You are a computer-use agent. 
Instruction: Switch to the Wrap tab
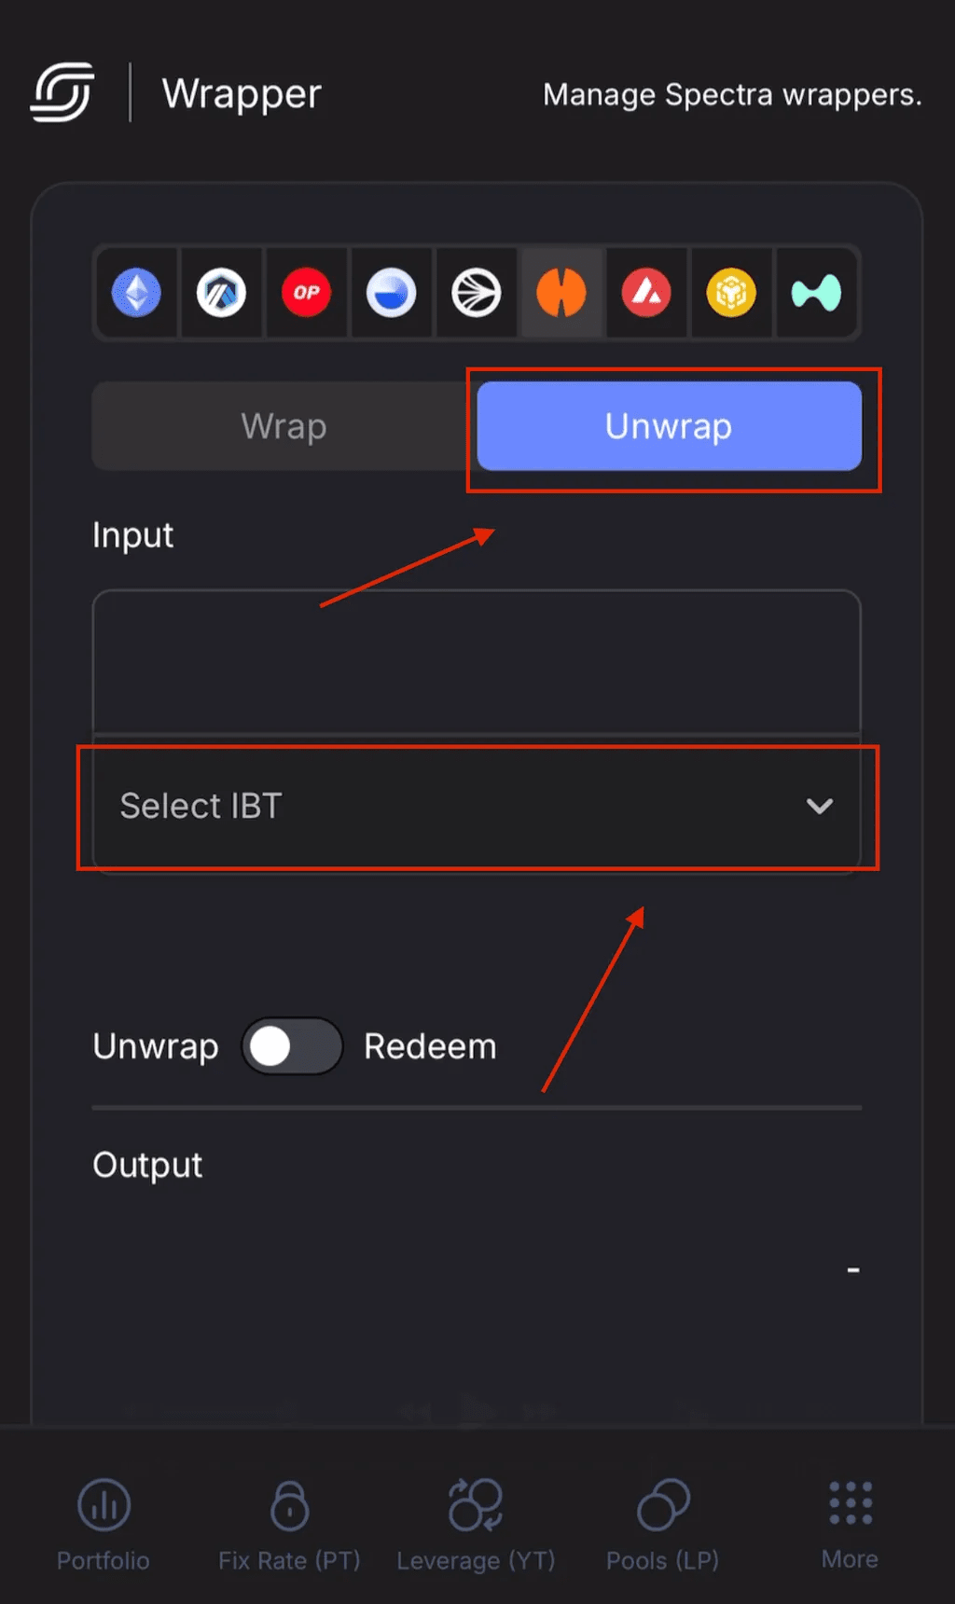pyautogui.click(x=284, y=426)
